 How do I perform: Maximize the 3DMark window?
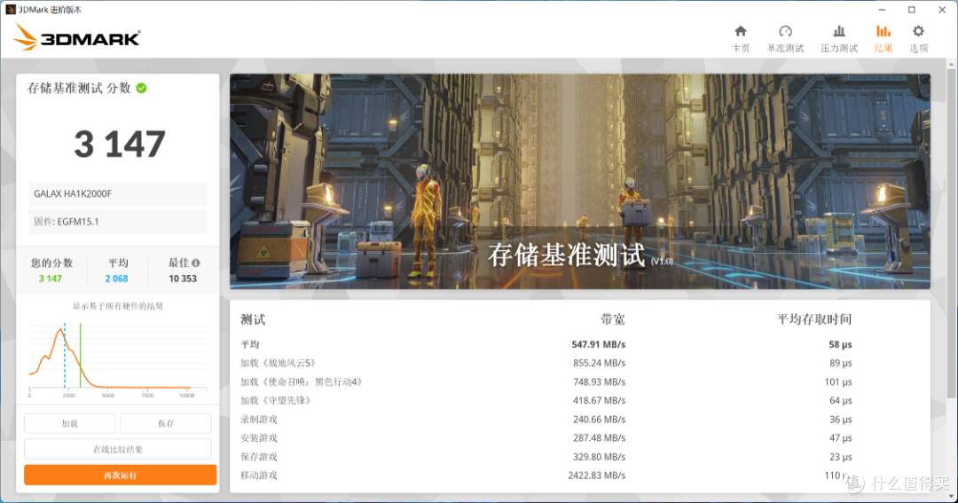912,10
